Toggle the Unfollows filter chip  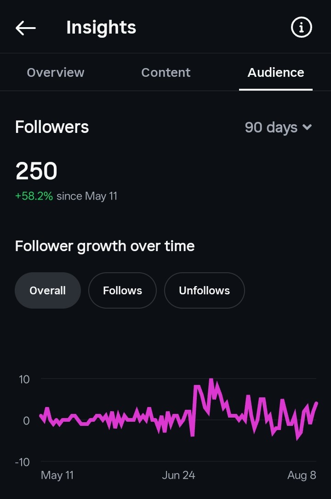click(205, 290)
